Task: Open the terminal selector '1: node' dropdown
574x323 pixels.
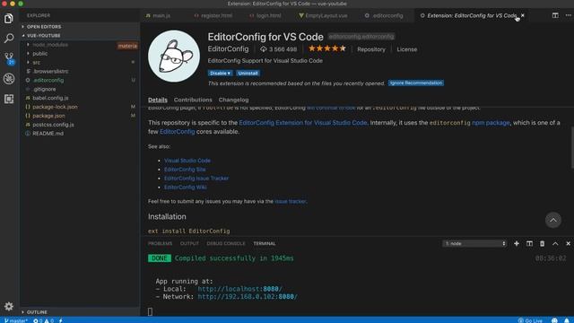Action: (474, 243)
